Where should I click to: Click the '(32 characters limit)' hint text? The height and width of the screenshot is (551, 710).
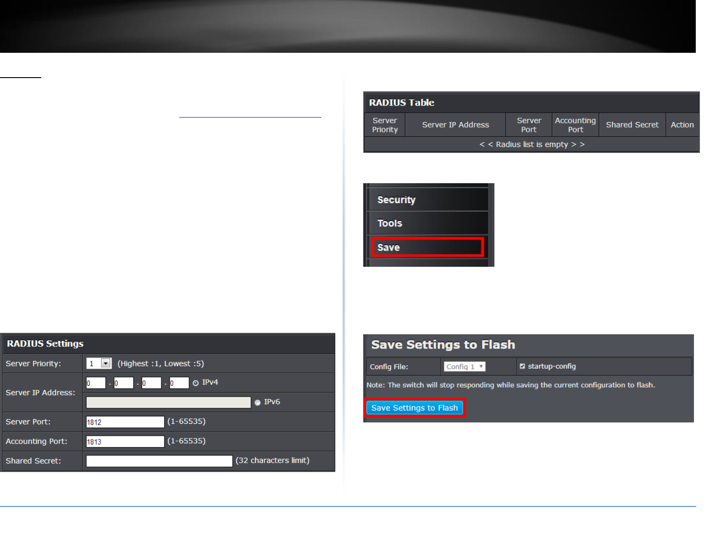(272, 461)
